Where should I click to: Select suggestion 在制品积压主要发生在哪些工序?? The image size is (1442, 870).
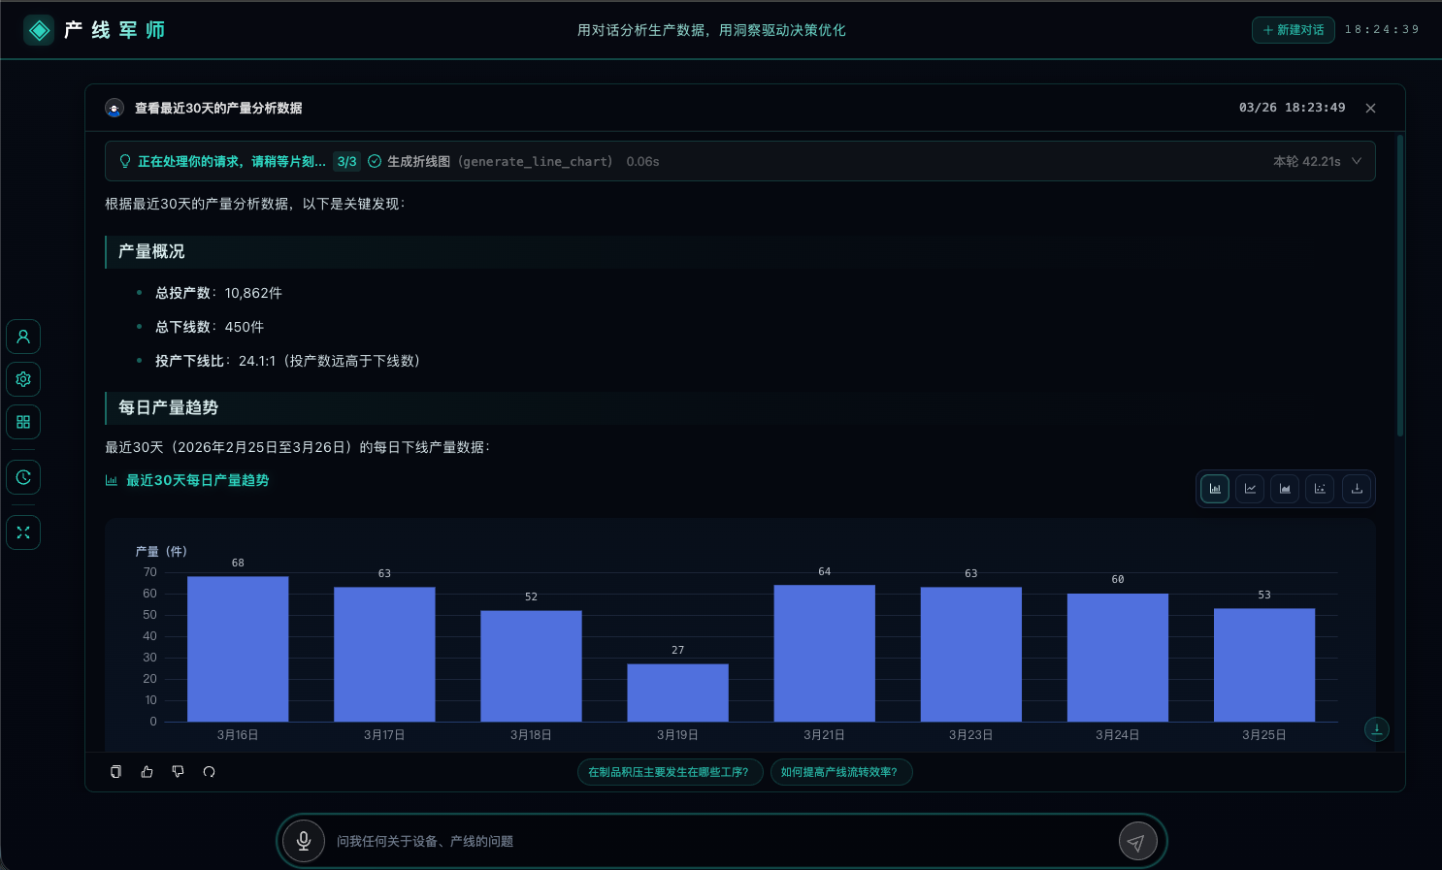pyautogui.click(x=669, y=772)
